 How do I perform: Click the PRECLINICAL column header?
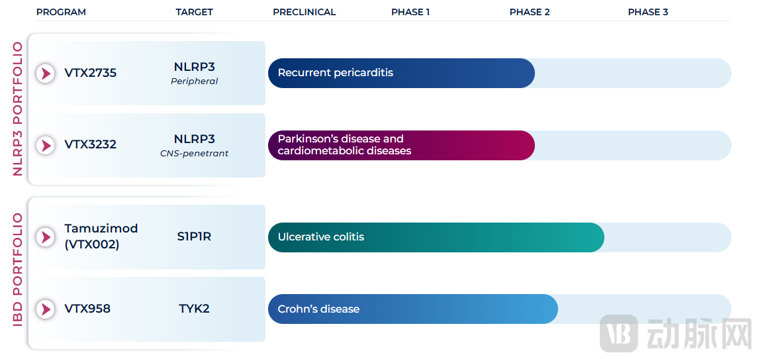tap(304, 12)
